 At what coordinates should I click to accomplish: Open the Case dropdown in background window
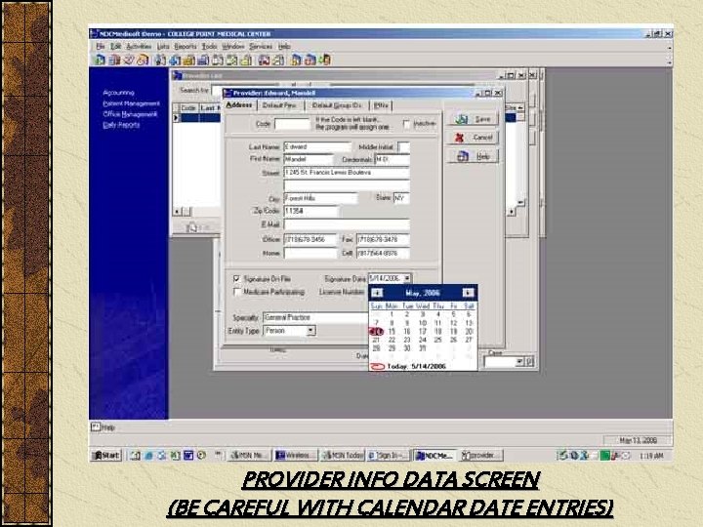(x=519, y=362)
